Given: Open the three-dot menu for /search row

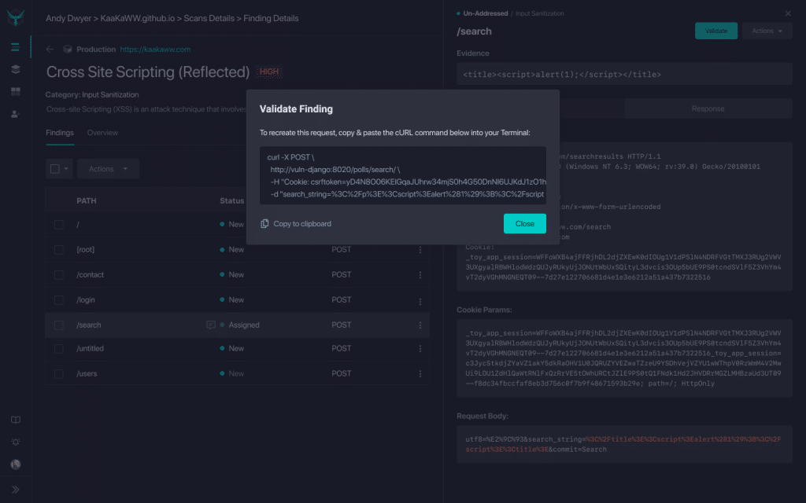Looking at the screenshot, I should (420, 325).
